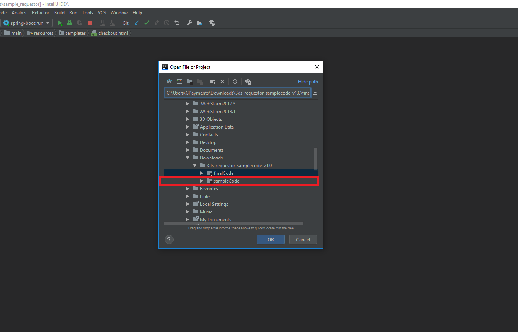Open Git show history clock icon
The height and width of the screenshot is (332, 518).
coord(167,23)
